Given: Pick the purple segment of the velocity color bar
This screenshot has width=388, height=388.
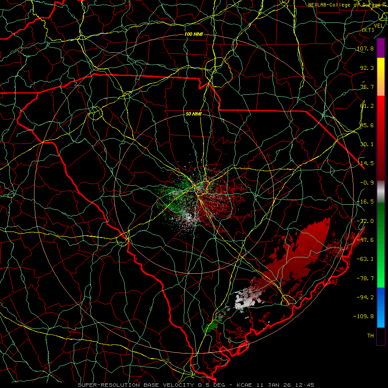Looking at the screenshot, I should [381, 48].
